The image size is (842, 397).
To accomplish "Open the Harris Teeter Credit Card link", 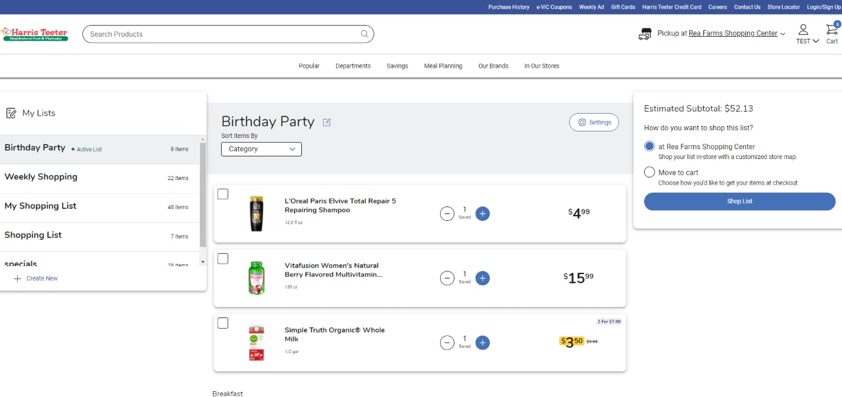I will [x=672, y=7].
